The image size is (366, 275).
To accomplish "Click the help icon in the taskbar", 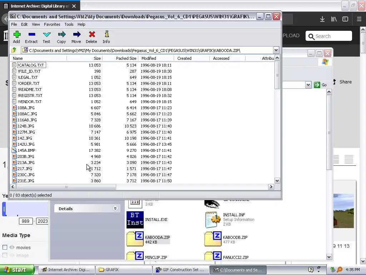I will [x=311, y=270].
